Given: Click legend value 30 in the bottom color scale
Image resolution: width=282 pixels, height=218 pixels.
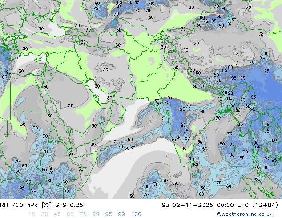Looking at the screenshot, I should click(44, 214).
